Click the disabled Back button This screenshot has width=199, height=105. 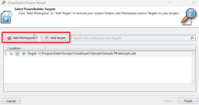[x=168, y=101]
